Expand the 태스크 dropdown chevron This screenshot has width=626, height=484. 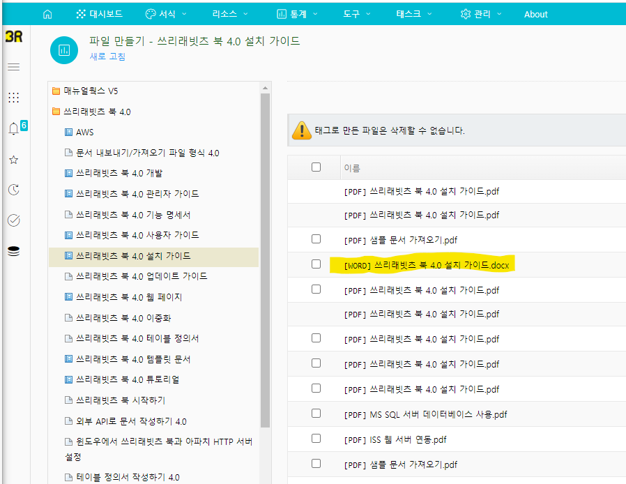point(429,14)
